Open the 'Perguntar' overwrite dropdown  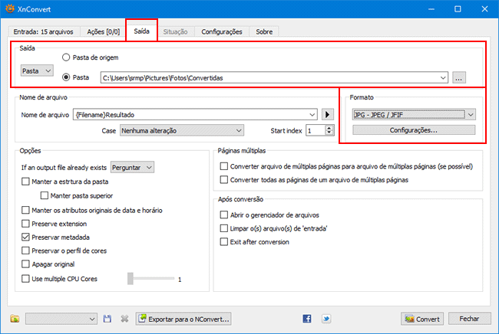[133, 166]
